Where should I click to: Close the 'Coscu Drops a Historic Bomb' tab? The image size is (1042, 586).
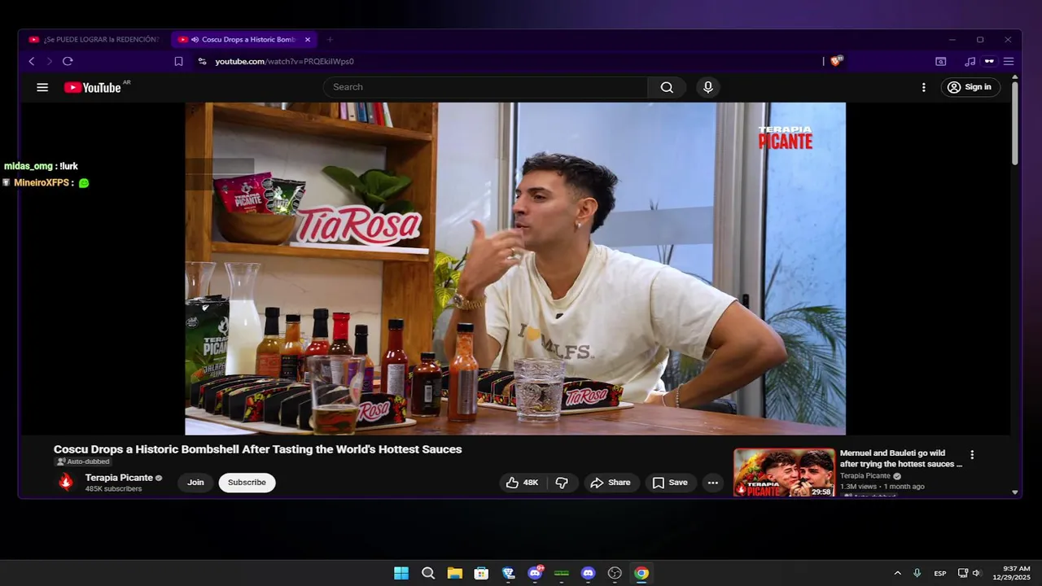pyautogui.click(x=308, y=39)
